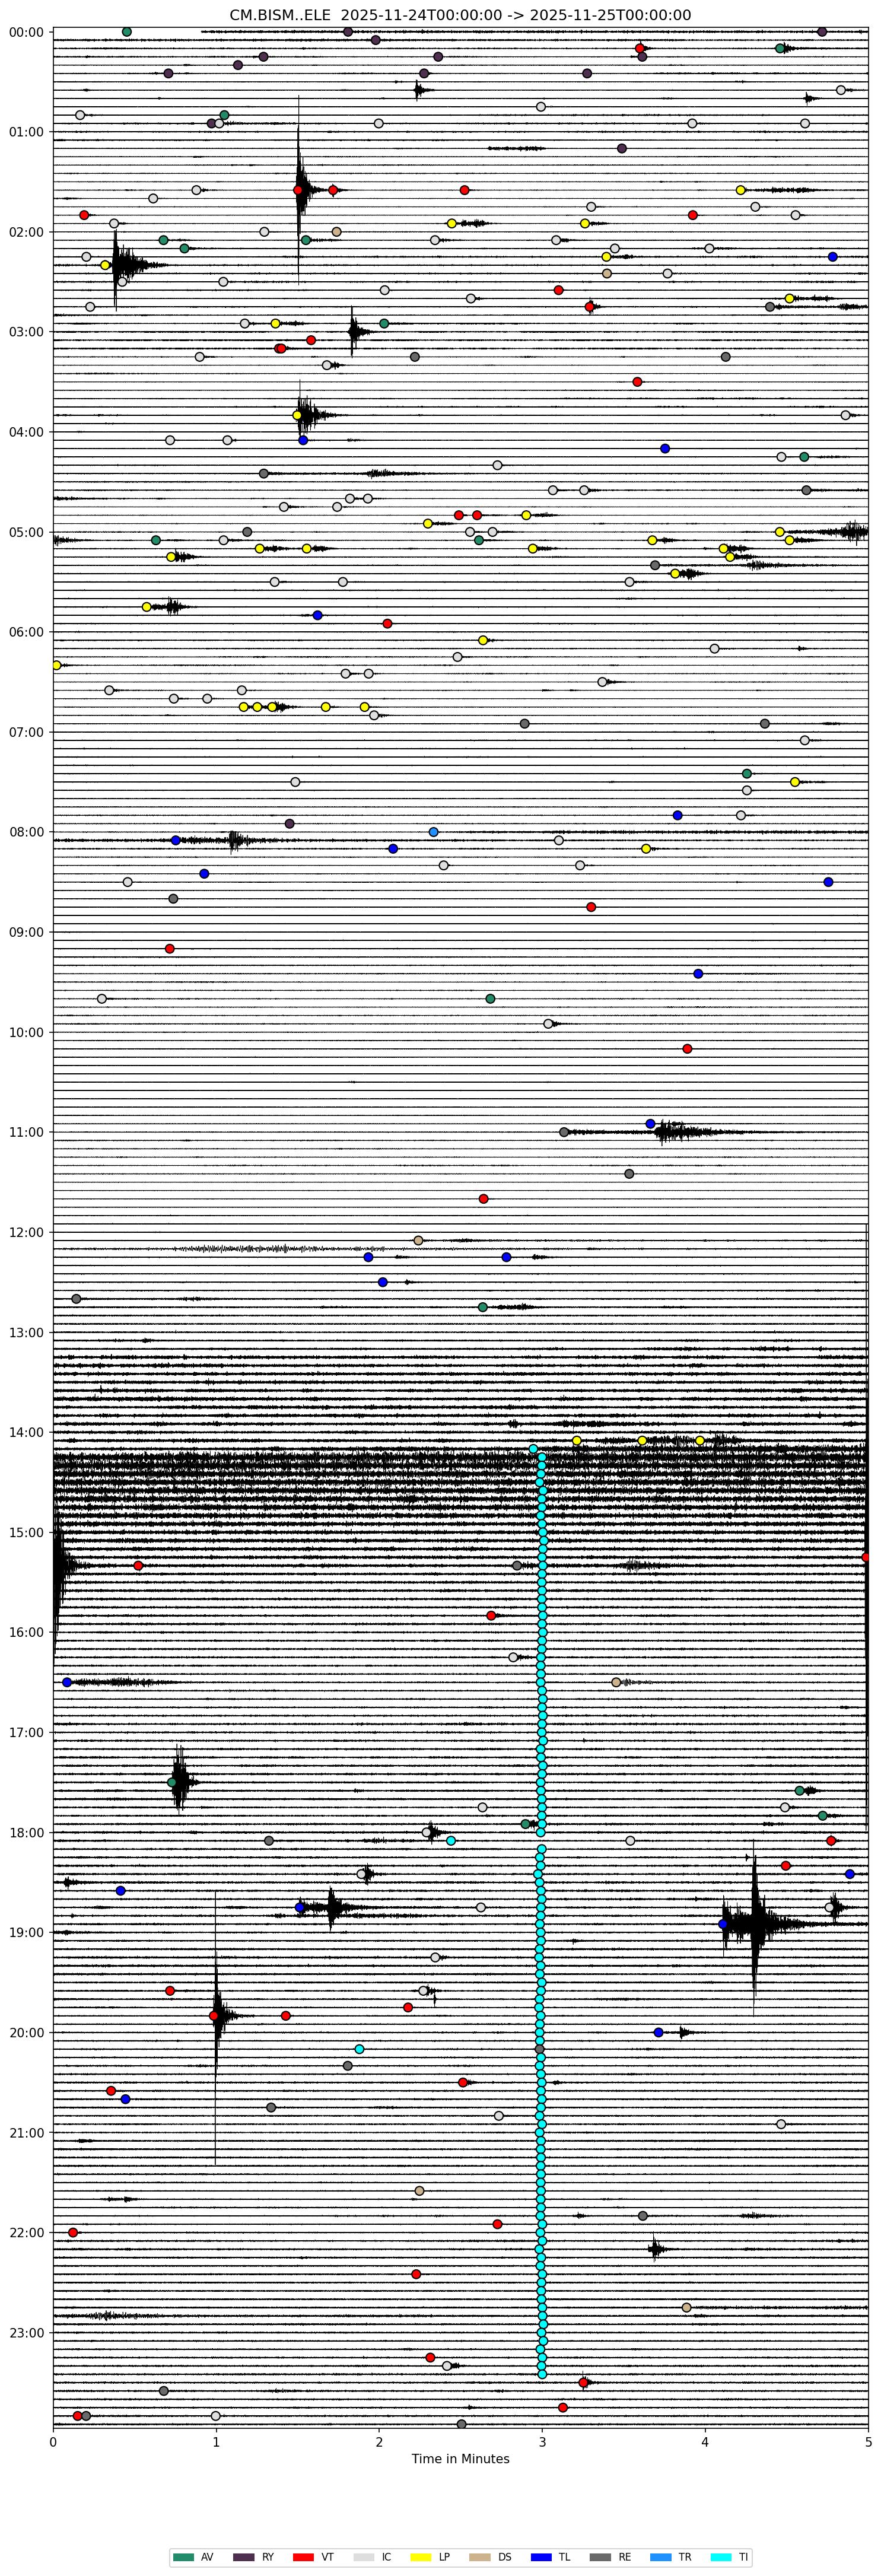Viewport: 881px width, 2576px height.
Task: Select the tan DS legend swatch
Action: [480, 2557]
